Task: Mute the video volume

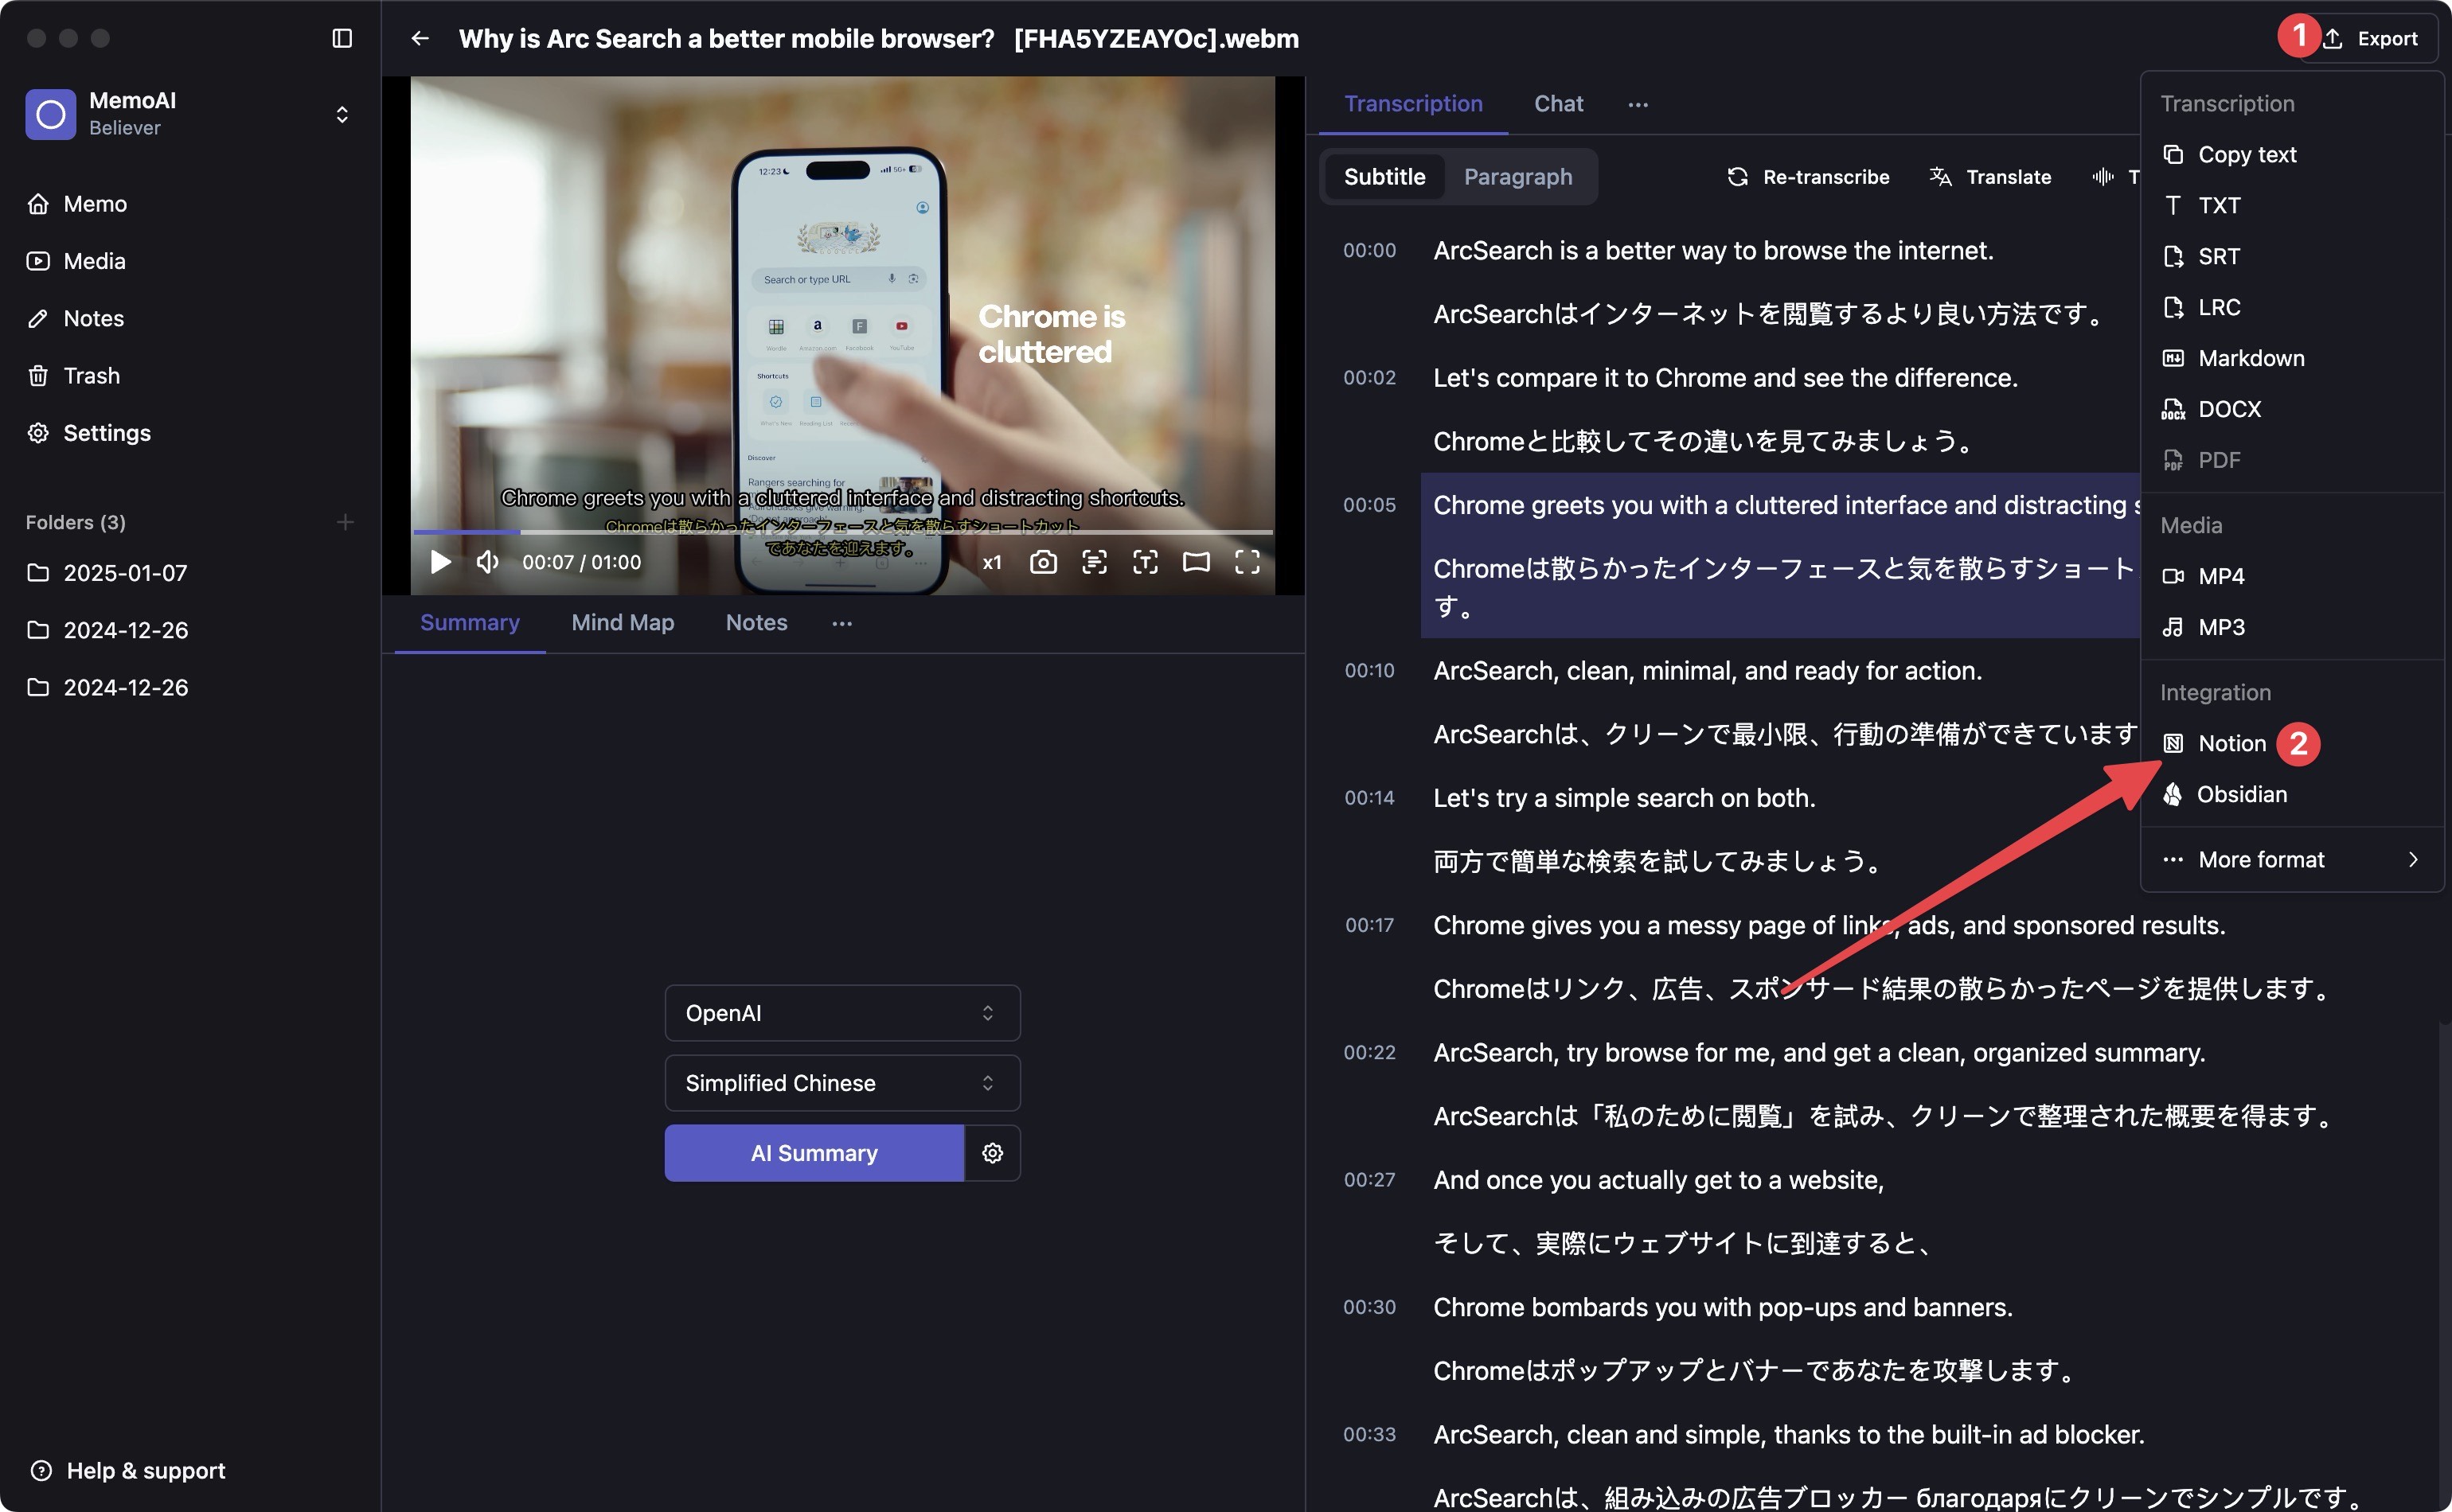Action: [487, 562]
